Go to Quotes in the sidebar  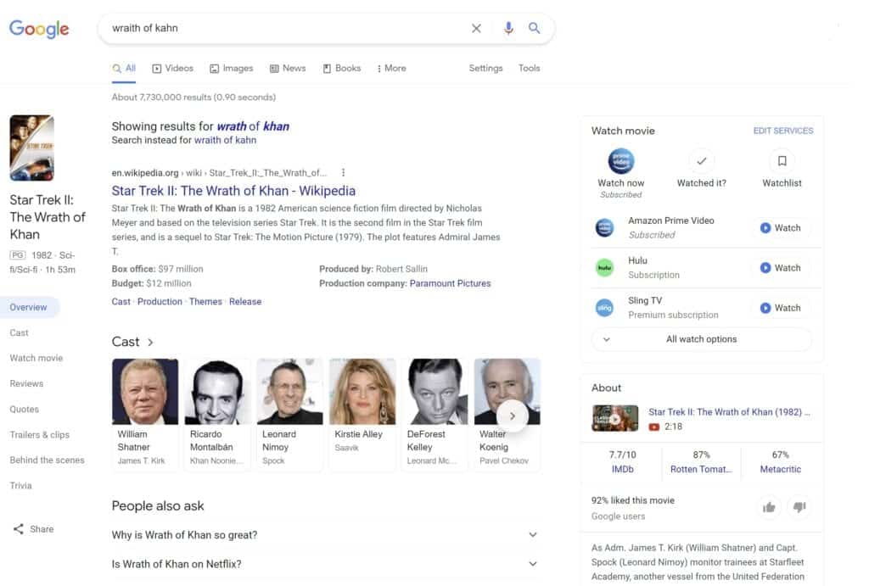[25, 410]
